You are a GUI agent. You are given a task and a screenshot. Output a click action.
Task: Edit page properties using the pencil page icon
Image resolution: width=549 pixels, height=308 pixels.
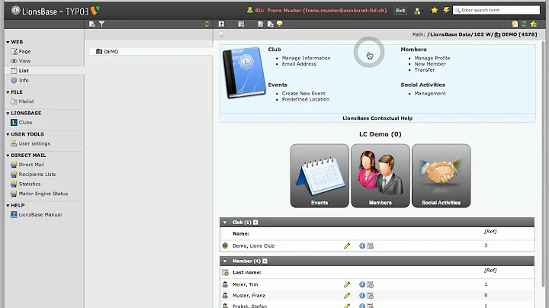click(x=261, y=24)
